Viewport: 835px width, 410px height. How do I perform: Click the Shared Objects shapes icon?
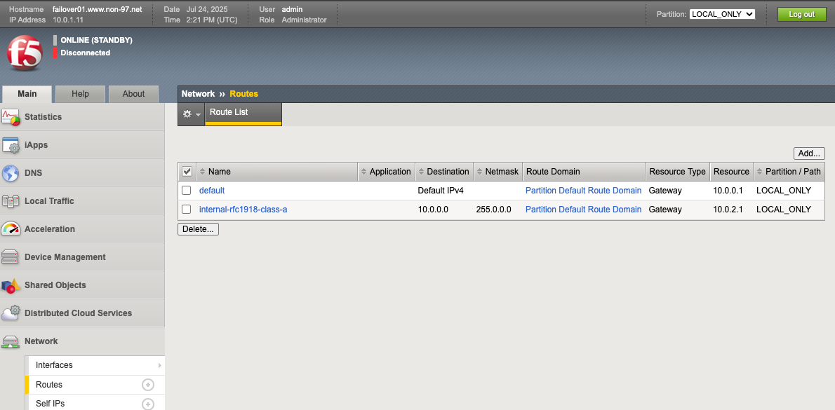(x=11, y=285)
